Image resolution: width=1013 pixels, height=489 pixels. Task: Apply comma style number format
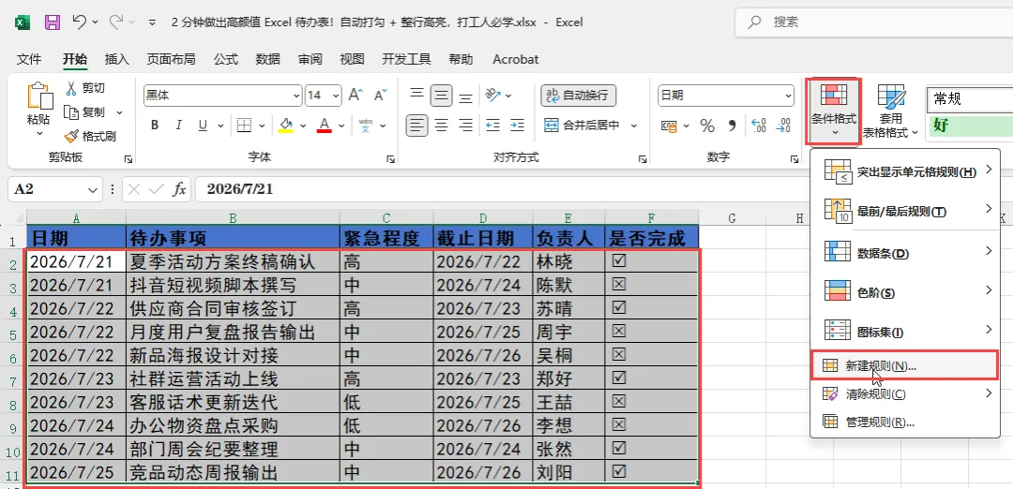(732, 126)
